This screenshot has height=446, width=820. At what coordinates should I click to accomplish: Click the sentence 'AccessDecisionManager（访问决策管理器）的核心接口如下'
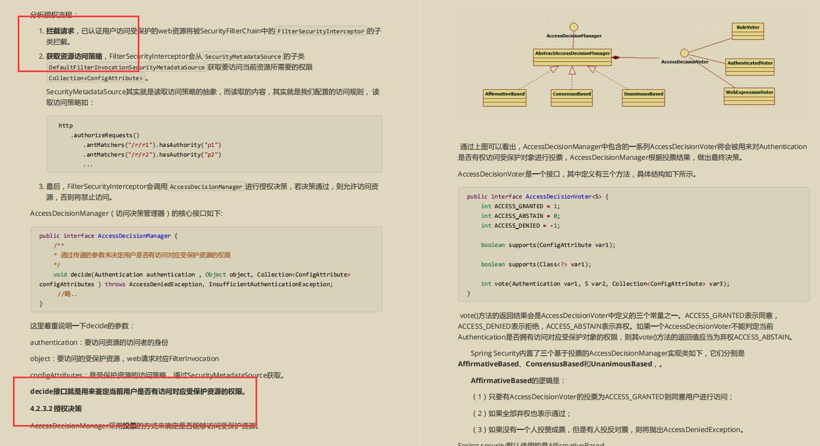coord(126,214)
